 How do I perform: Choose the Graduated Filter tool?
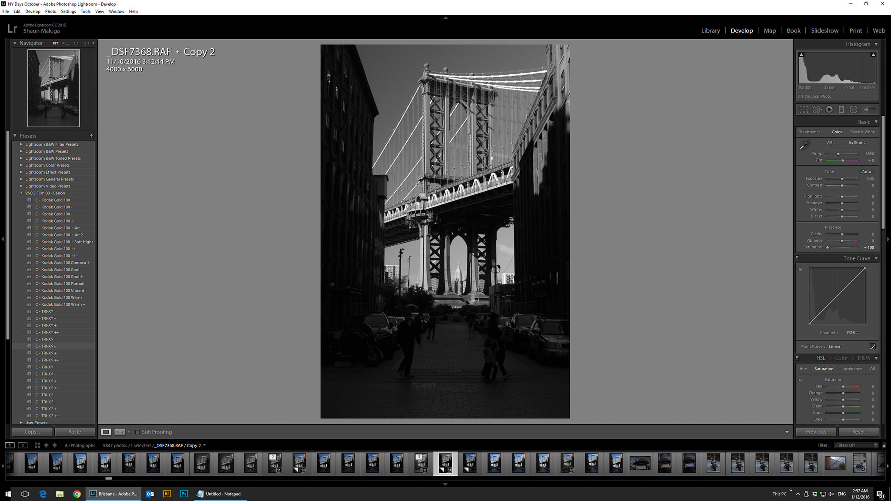pos(841,110)
